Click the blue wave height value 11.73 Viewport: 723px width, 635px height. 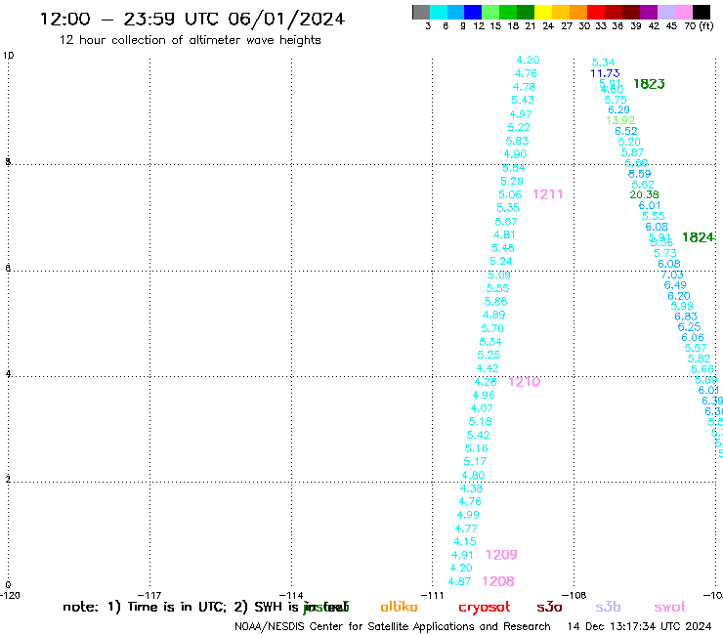tap(605, 73)
